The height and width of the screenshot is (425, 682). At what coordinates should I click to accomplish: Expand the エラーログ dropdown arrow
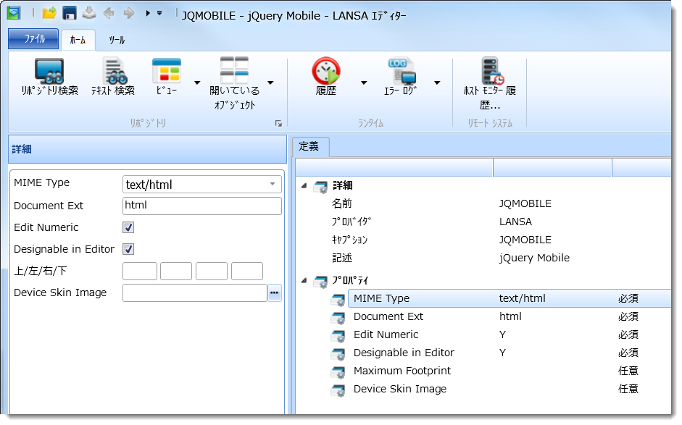coord(437,83)
